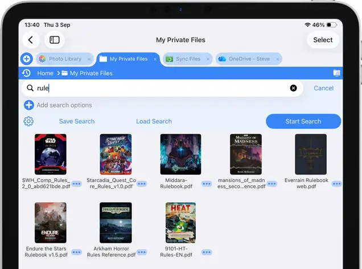Cancel the search

coord(323,88)
